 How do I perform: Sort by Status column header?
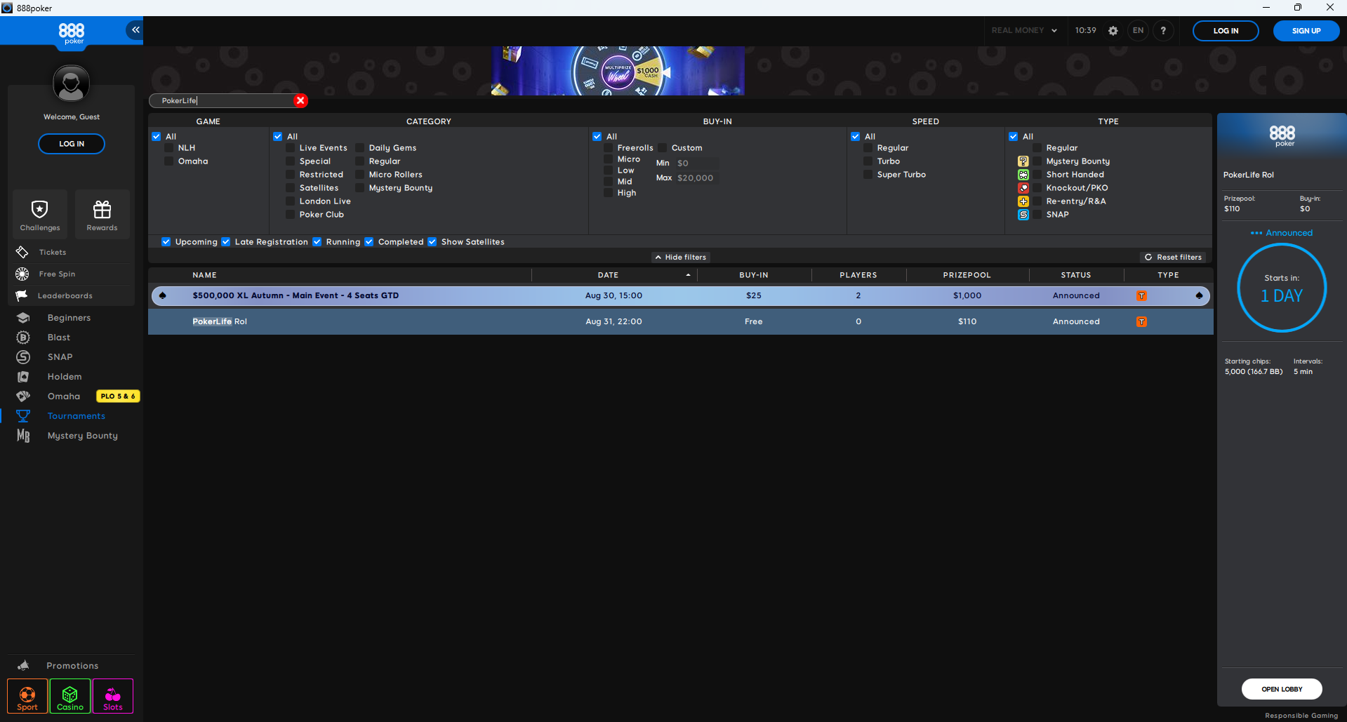[1076, 275]
